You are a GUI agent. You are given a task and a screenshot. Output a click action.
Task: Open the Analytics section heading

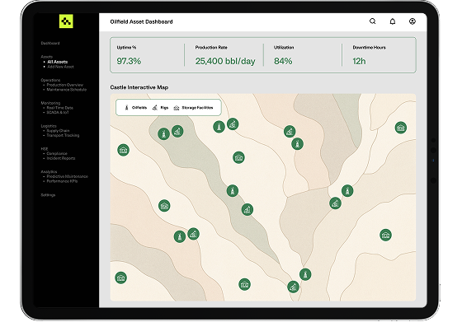coord(49,172)
